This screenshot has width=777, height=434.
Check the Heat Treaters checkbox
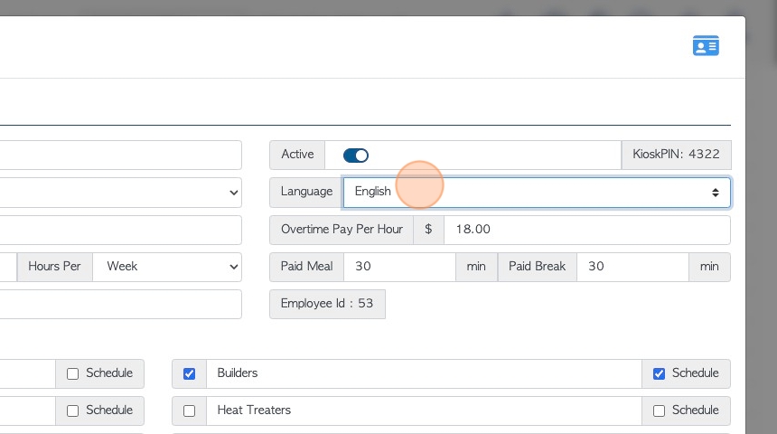coord(190,410)
